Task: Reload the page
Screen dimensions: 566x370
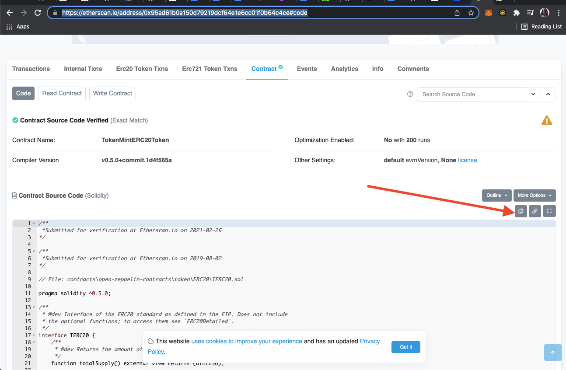Action: (x=38, y=13)
